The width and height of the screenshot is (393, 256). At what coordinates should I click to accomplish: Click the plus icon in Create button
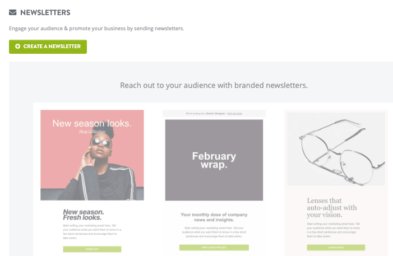[17, 46]
